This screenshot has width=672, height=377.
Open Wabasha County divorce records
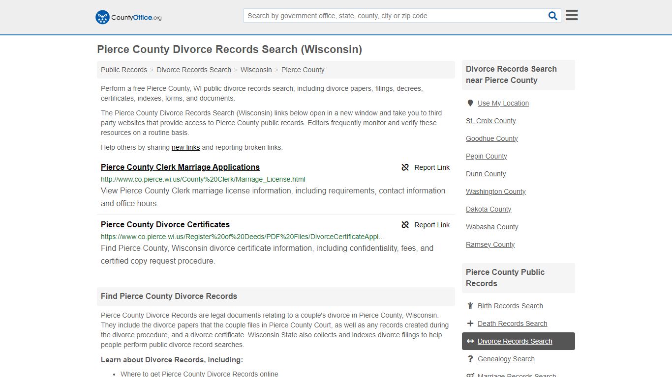tap(492, 227)
